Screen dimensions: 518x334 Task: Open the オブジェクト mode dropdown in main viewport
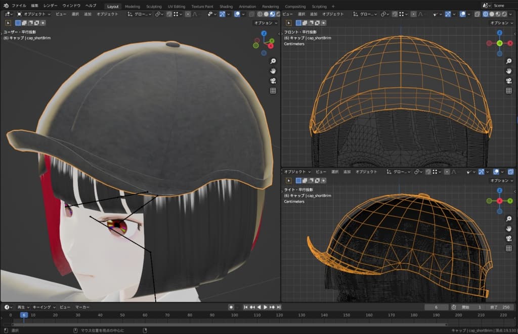(34, 14)
